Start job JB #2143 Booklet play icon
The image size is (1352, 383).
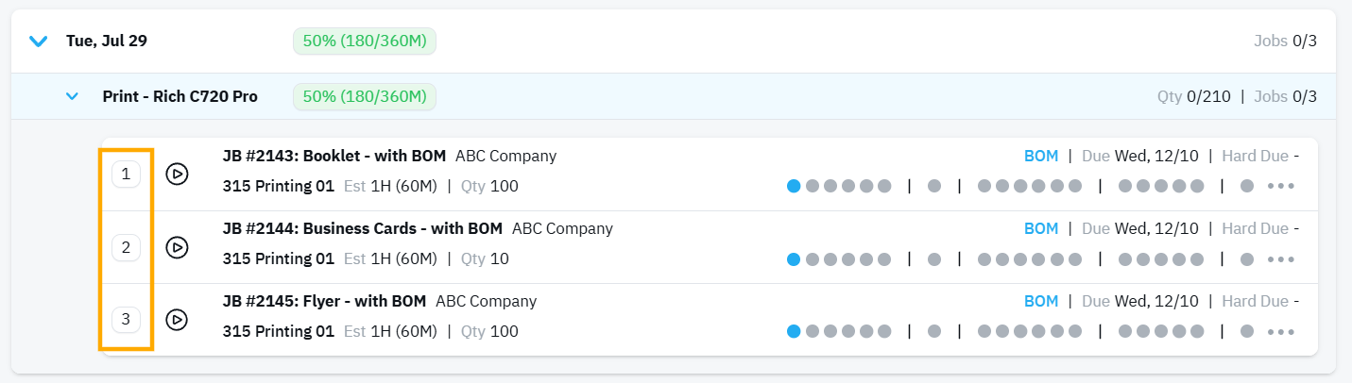click(177, 175)
